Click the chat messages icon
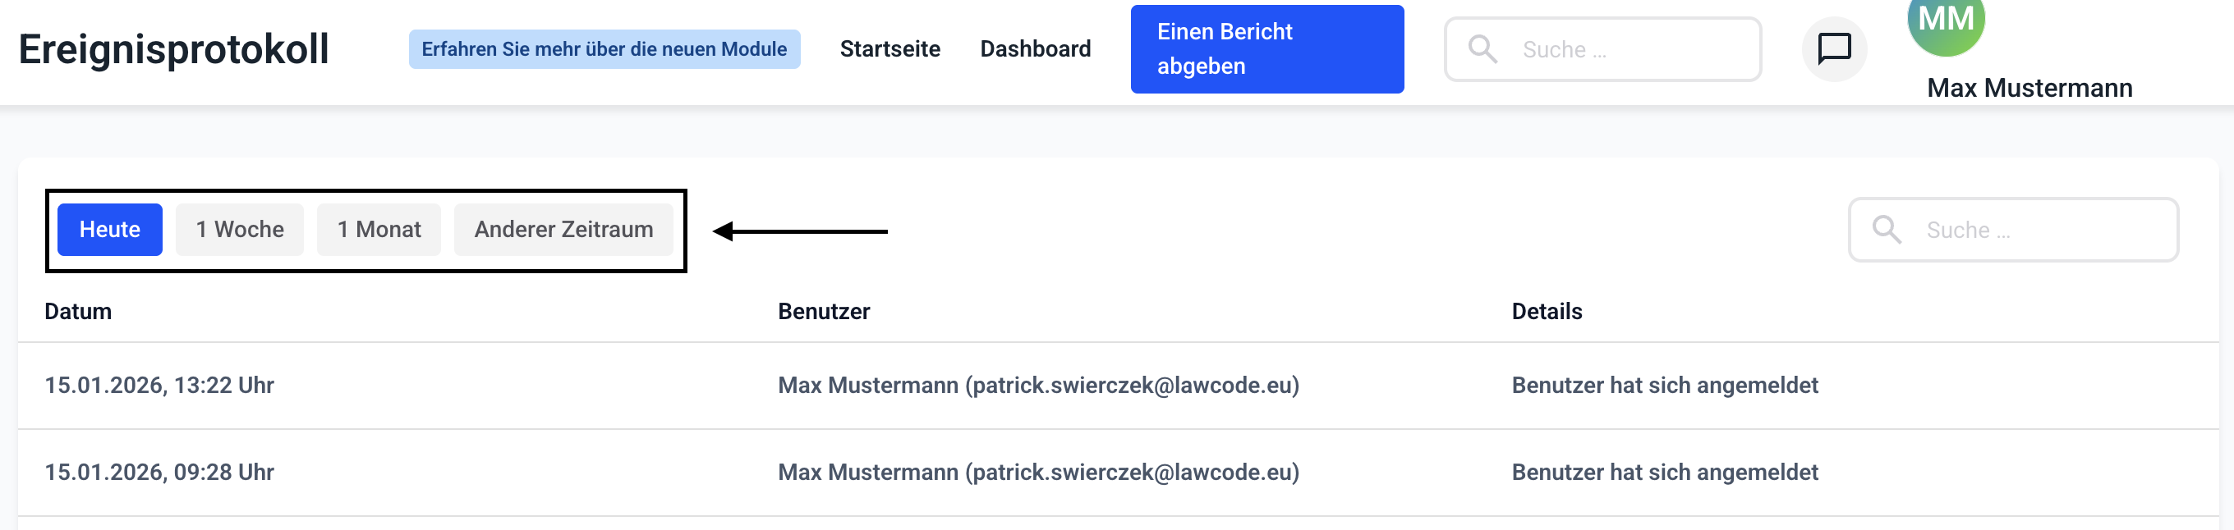 (x=1833, y=48)
